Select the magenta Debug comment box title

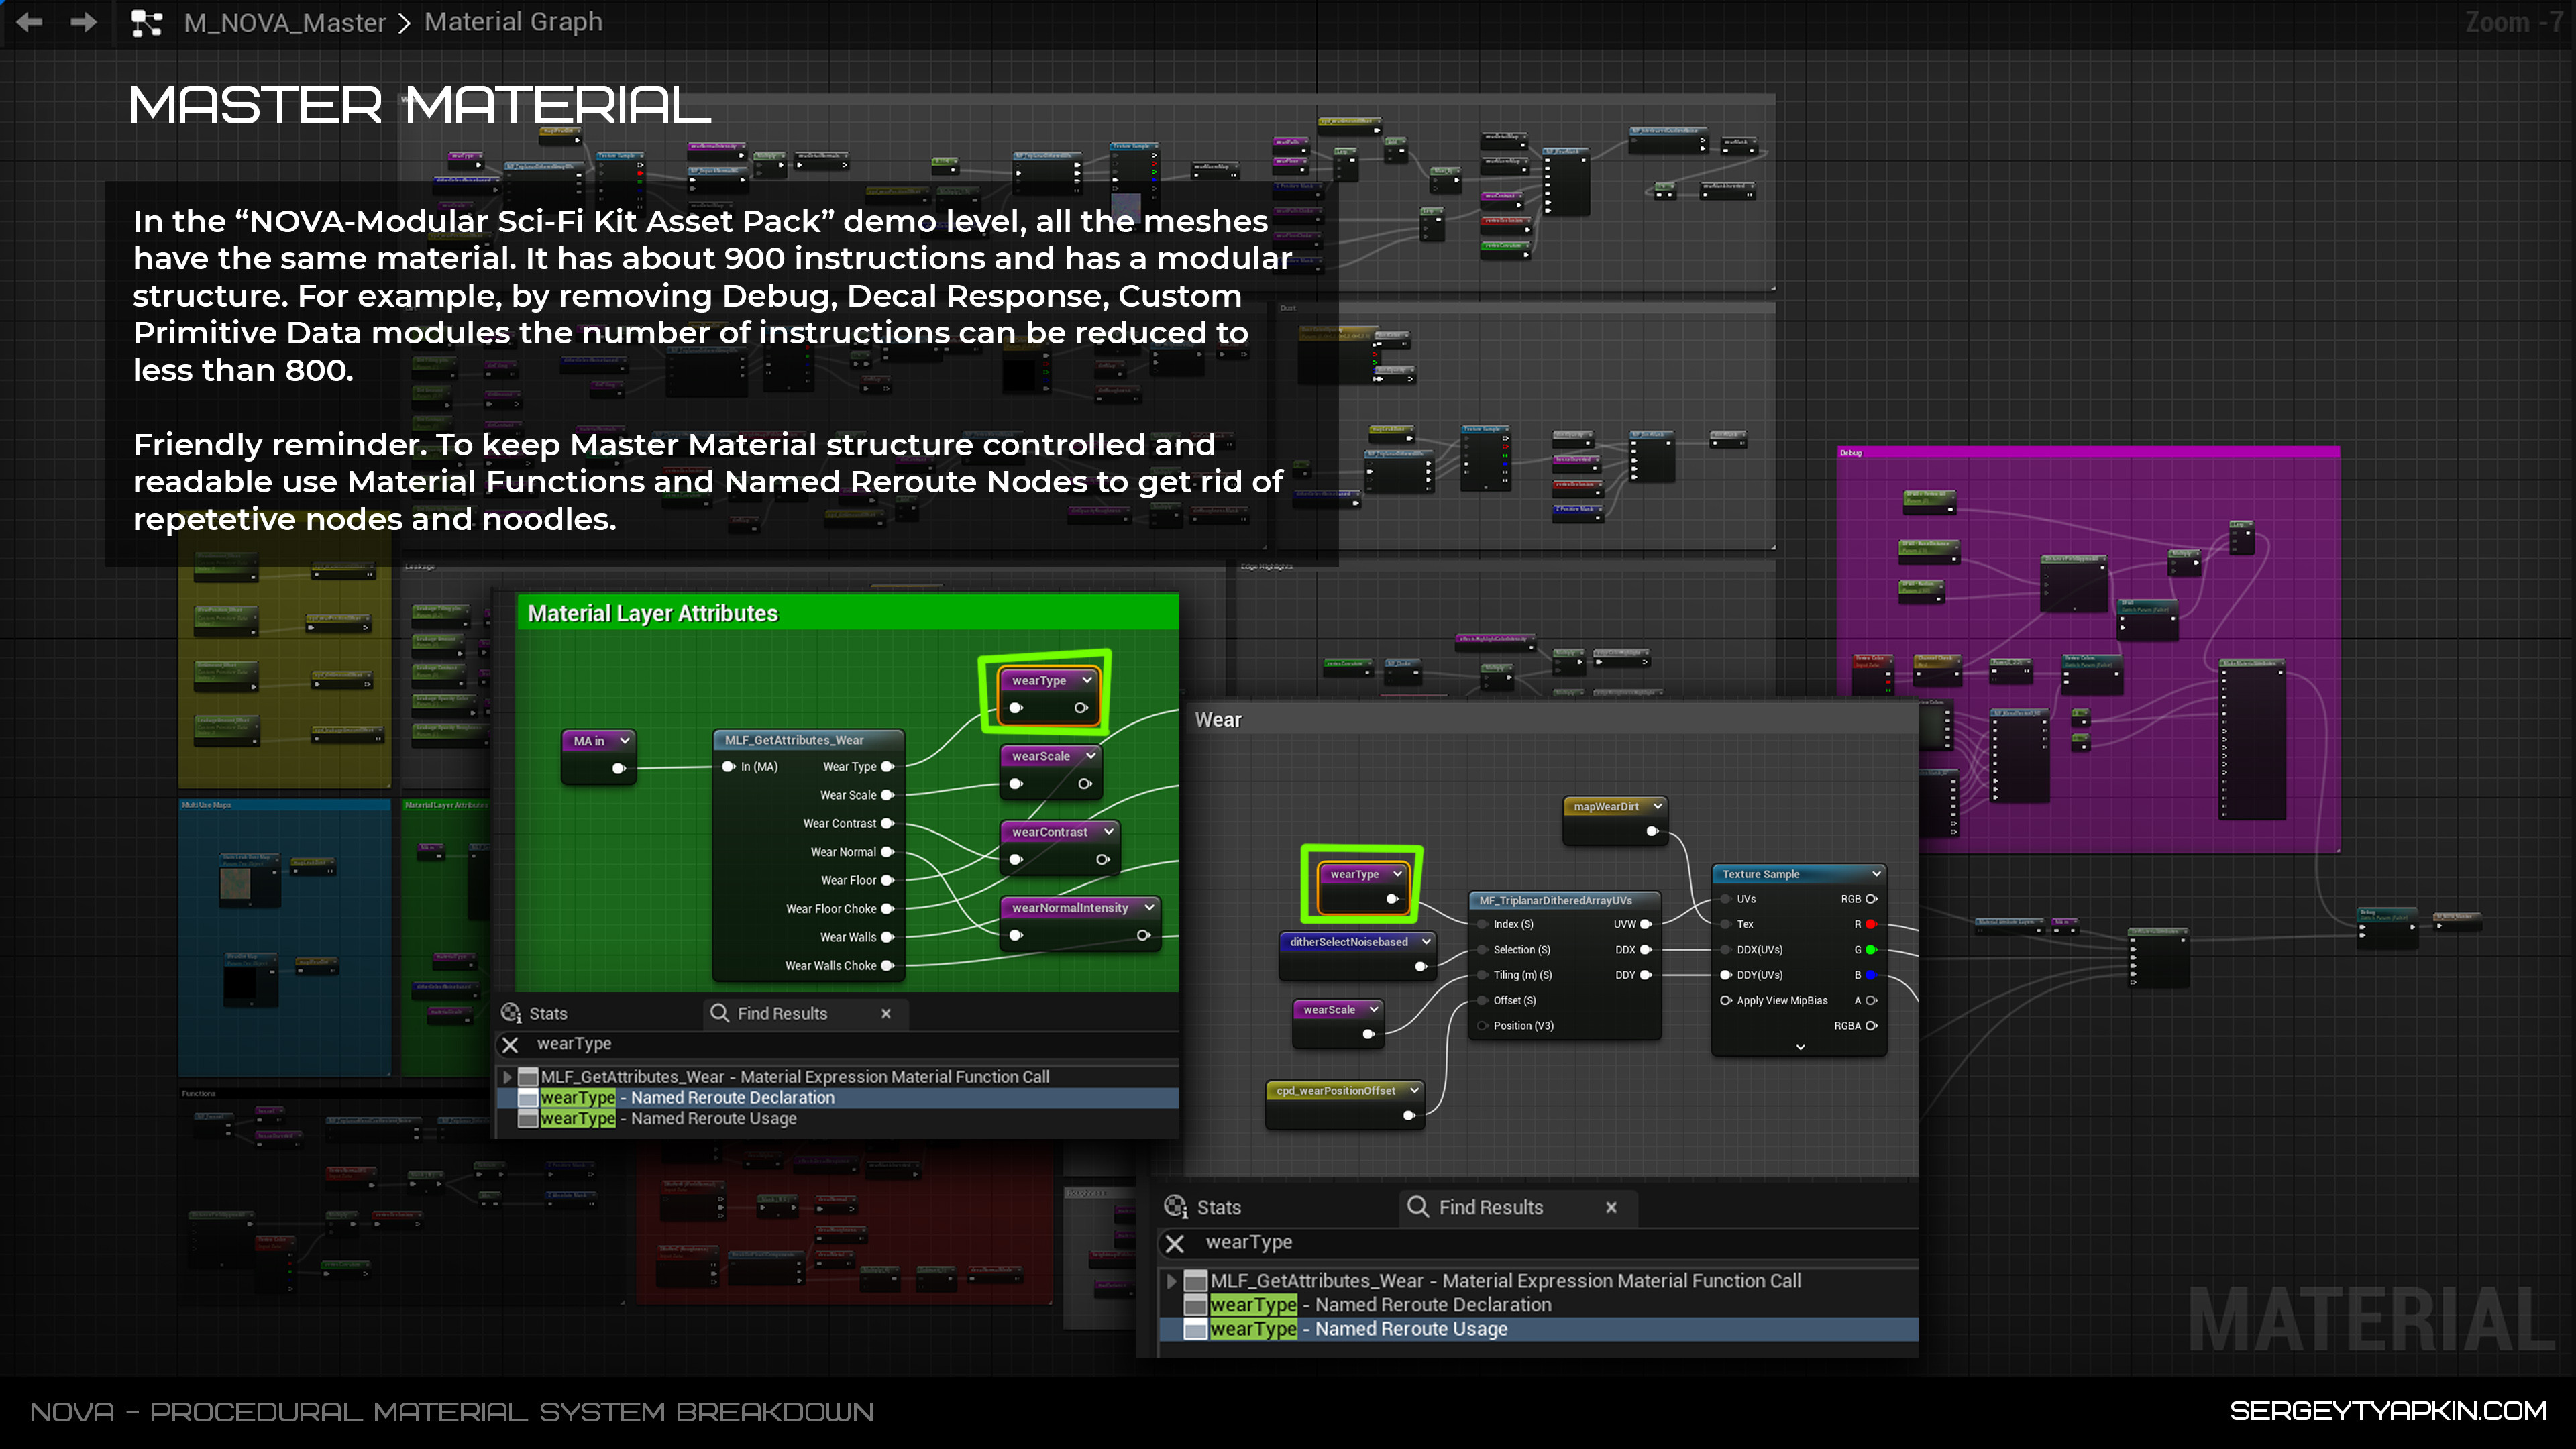[1851, 453]
